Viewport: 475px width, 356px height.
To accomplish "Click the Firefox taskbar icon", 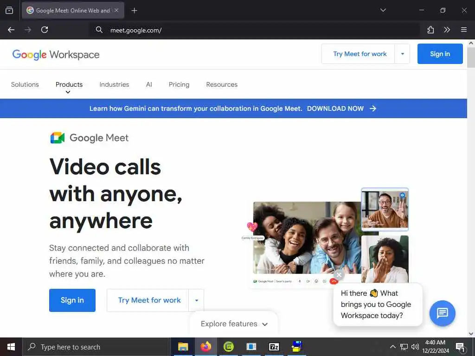I will coord(205,347).
